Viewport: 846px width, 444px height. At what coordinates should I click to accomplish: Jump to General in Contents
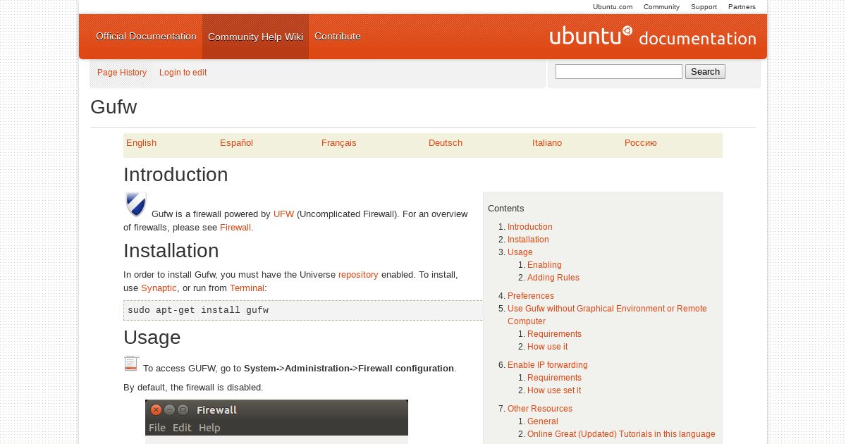point(543,421)
